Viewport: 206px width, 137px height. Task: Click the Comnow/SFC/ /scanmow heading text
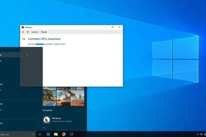tap(44, 39)
